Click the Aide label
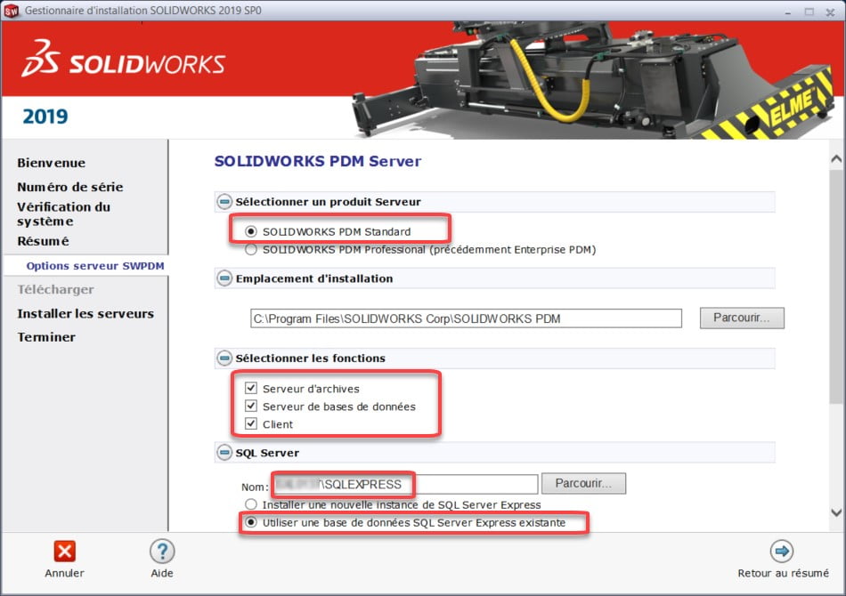 pyautogui.click(x=162, y=574)
